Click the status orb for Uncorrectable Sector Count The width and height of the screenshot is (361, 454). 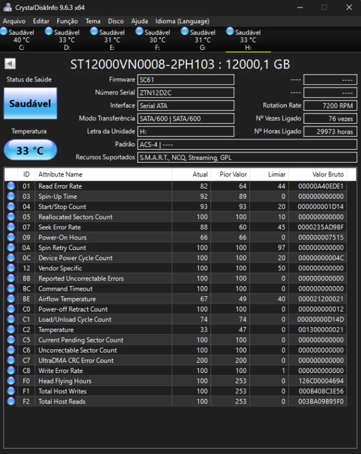click(11, 350)
